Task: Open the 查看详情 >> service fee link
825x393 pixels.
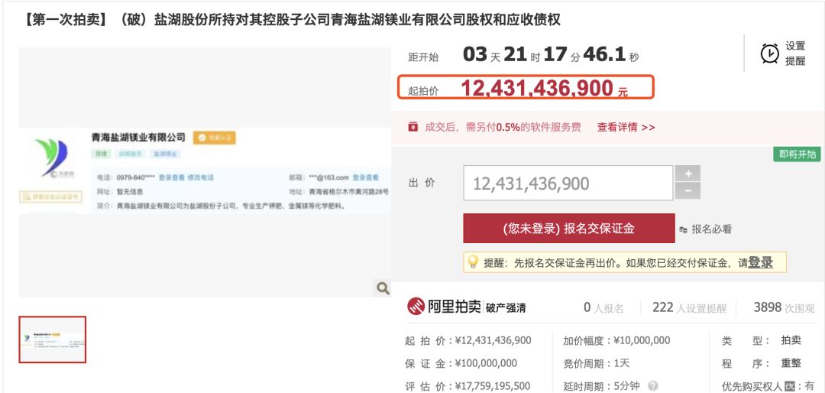Action: 626,127
